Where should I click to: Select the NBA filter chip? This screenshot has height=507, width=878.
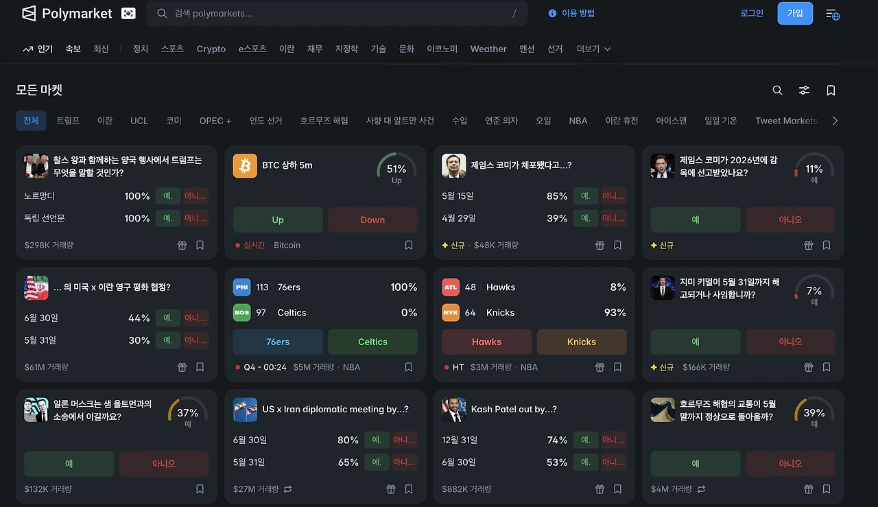578,120
